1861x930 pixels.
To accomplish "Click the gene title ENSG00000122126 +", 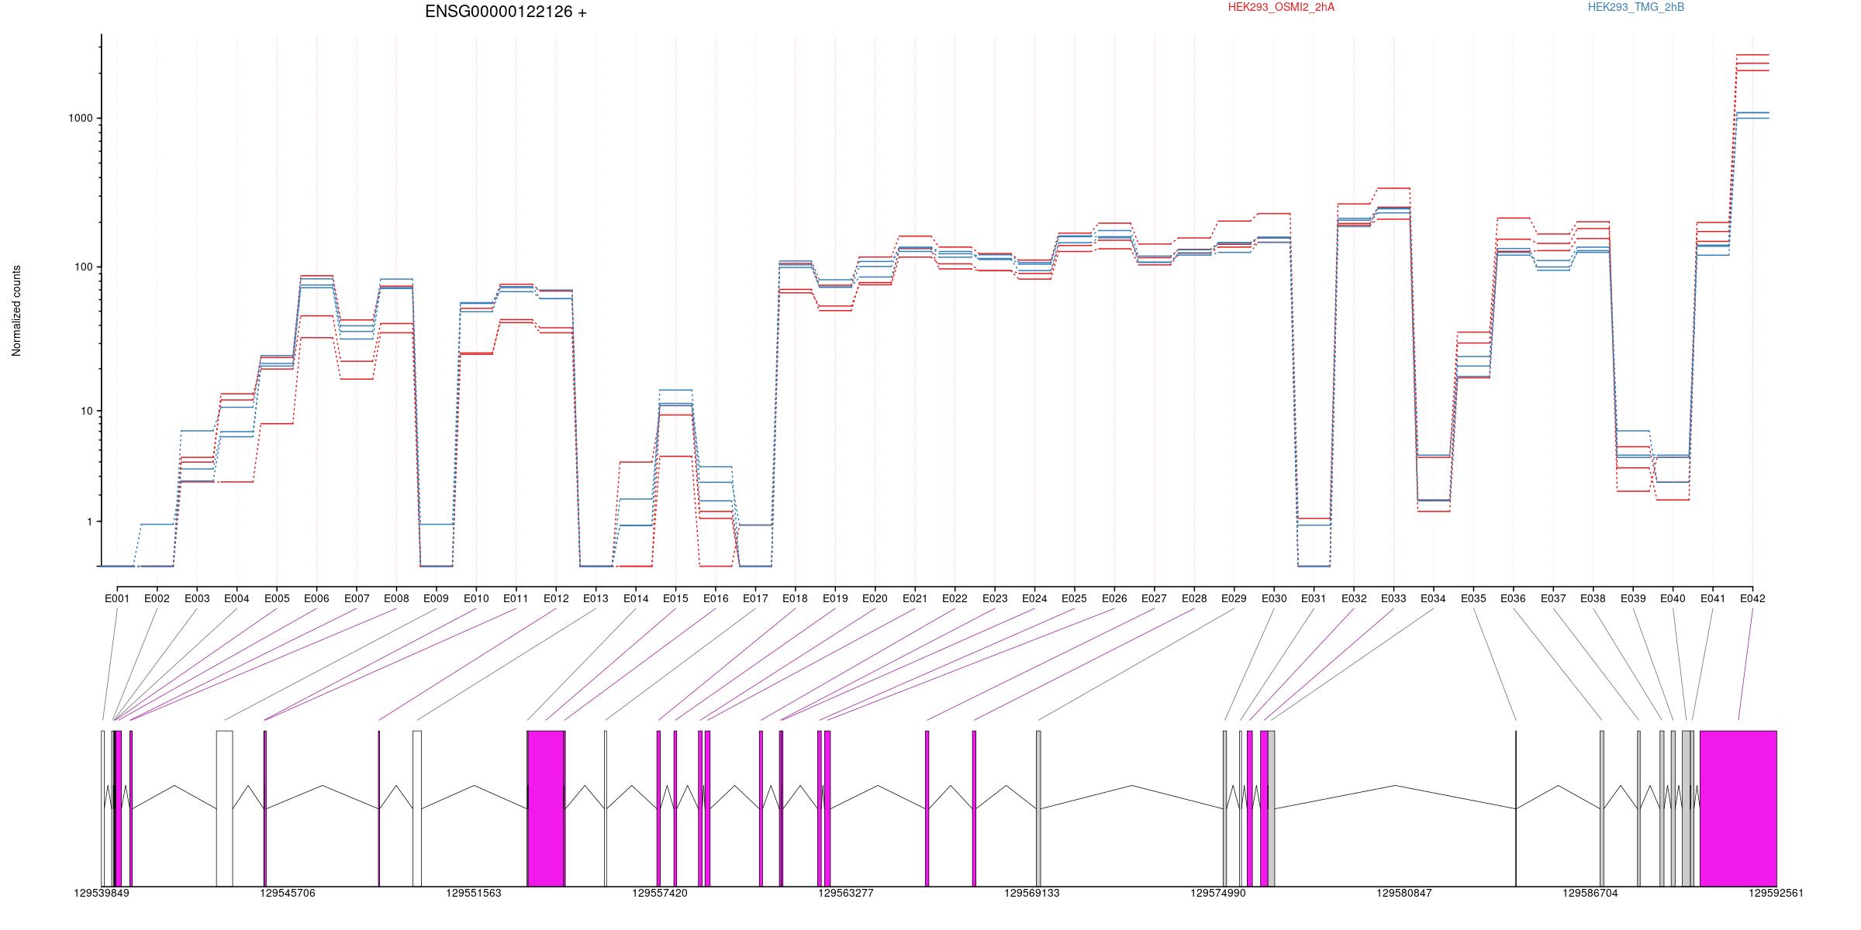I will click(x=506, y=12).
